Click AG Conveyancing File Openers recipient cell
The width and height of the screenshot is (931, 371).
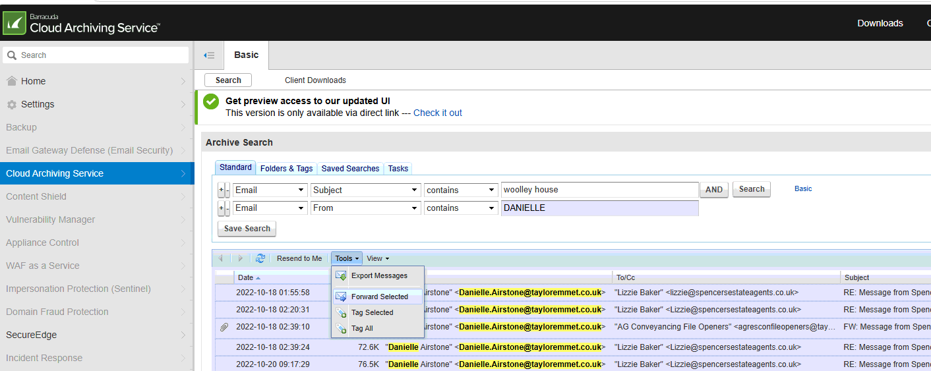click(x=725, y=326)
